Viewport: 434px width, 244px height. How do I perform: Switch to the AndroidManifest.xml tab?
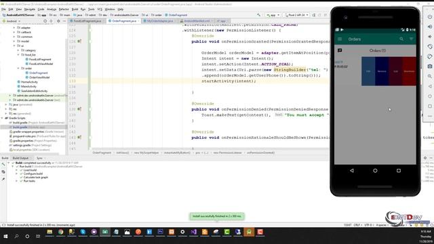(x=197, y=21)
